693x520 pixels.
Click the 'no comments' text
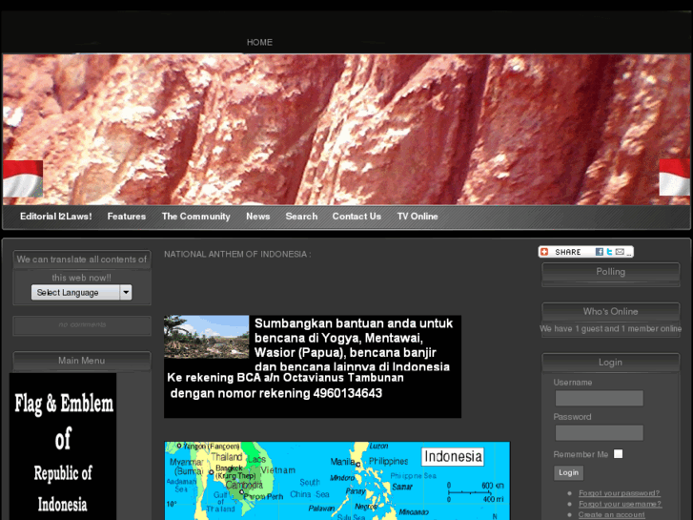tap(82, 324)
